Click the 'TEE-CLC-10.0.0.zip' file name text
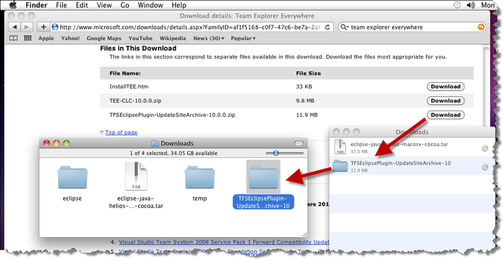Screen dimensions: 503x259 click(x=136, y=101)
